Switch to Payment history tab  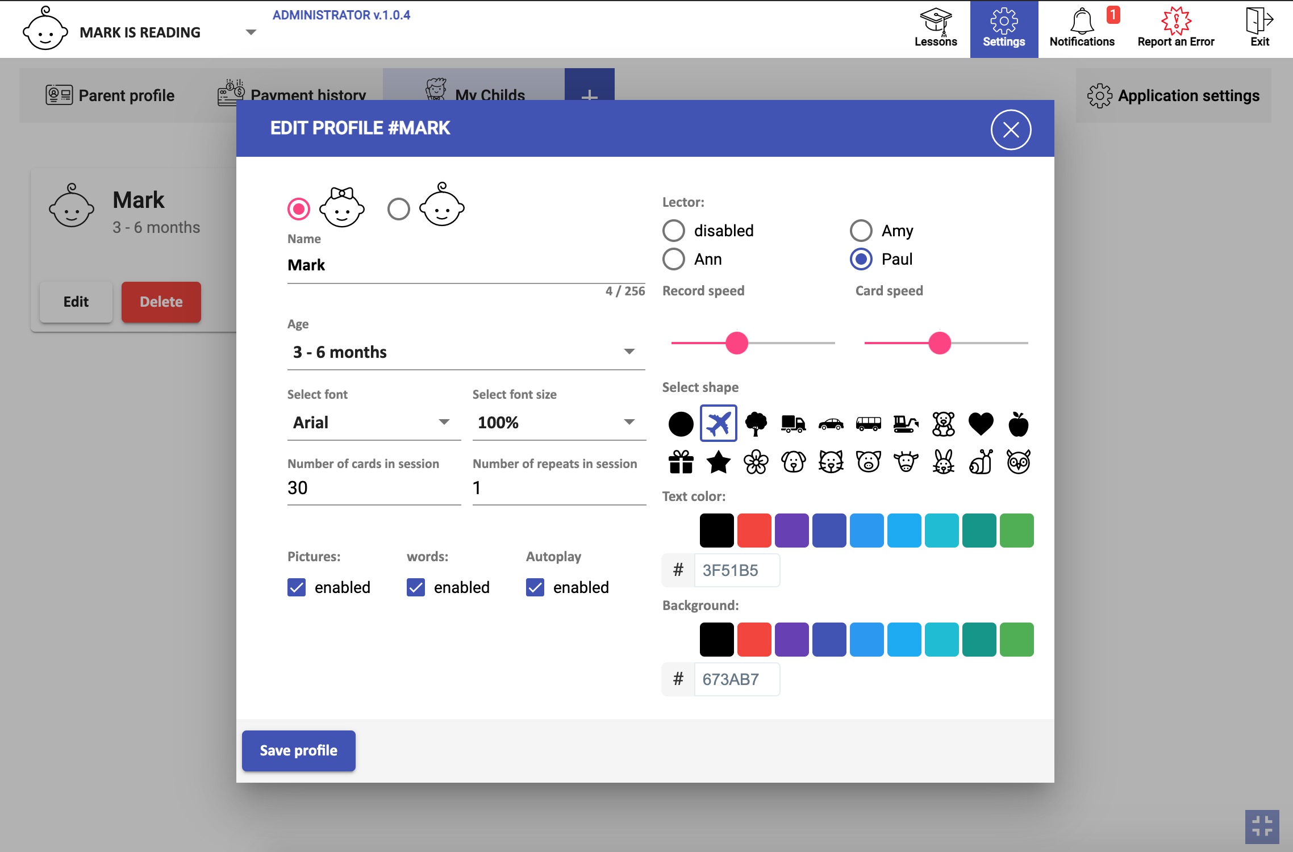click(307, 94)
